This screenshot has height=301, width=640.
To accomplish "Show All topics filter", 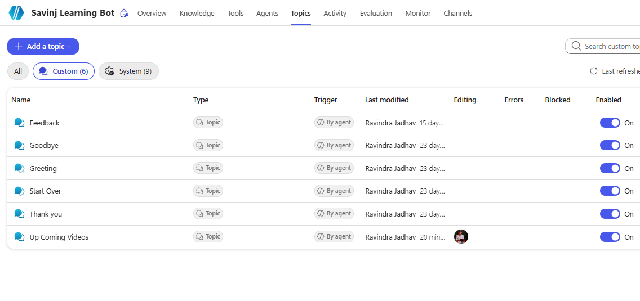I will [x=18, y=71].
